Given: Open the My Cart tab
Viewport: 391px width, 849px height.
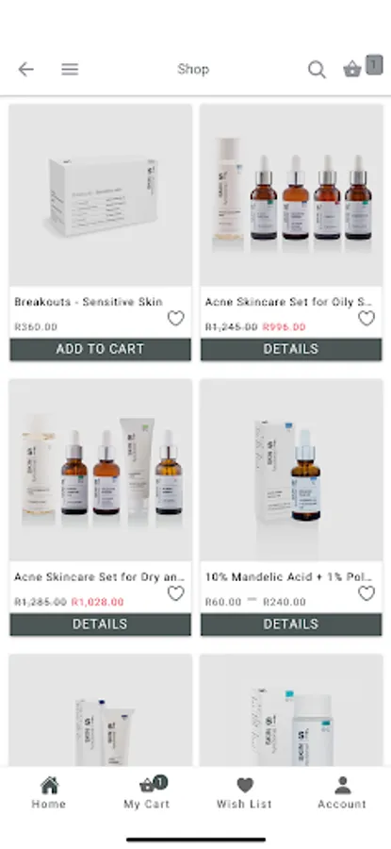Looking at the screenshot, I should click(x=147, y=792).
